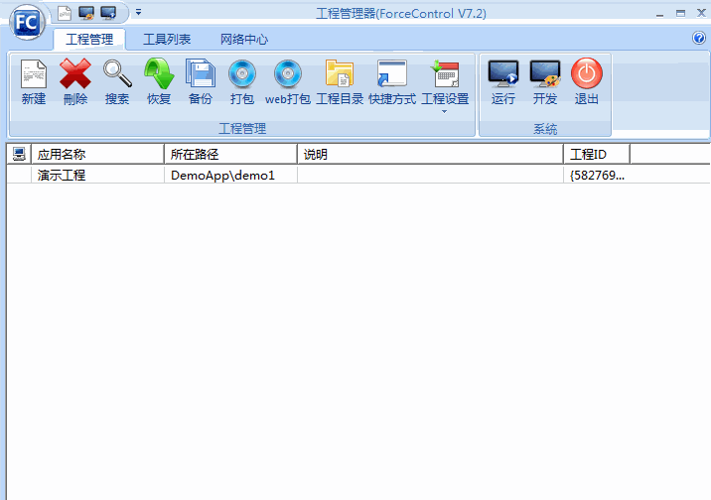Create a new project with 新建
Viewport: 711px width, 500px height.
[x=34, y=82]
